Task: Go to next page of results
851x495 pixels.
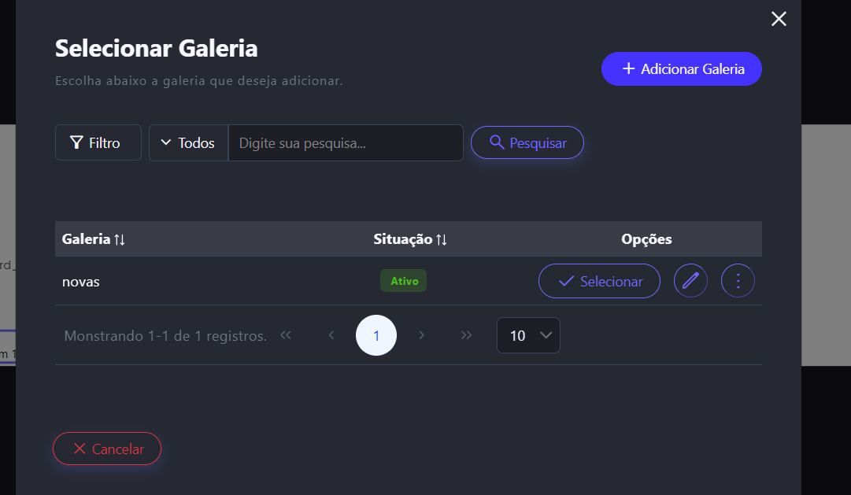Action: tap(422, 335)
